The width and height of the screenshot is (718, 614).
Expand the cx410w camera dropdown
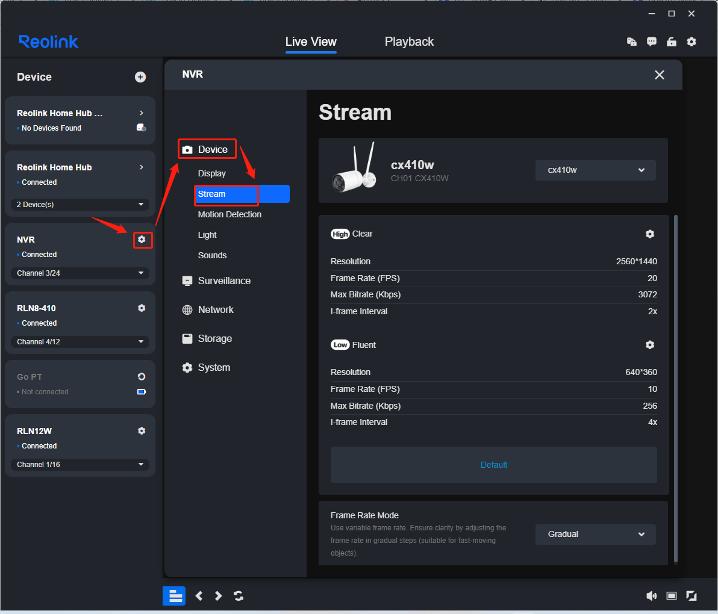click(x=595, y=170)
